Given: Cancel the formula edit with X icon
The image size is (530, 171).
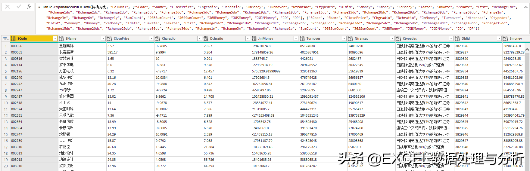Looking at the screenshot, I should point(8,7).
